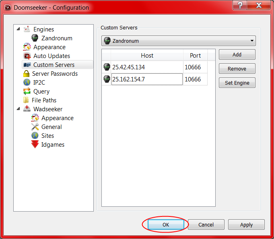Click the Cancel button
The height and width of the screenshot is (239, 274).
206,224
